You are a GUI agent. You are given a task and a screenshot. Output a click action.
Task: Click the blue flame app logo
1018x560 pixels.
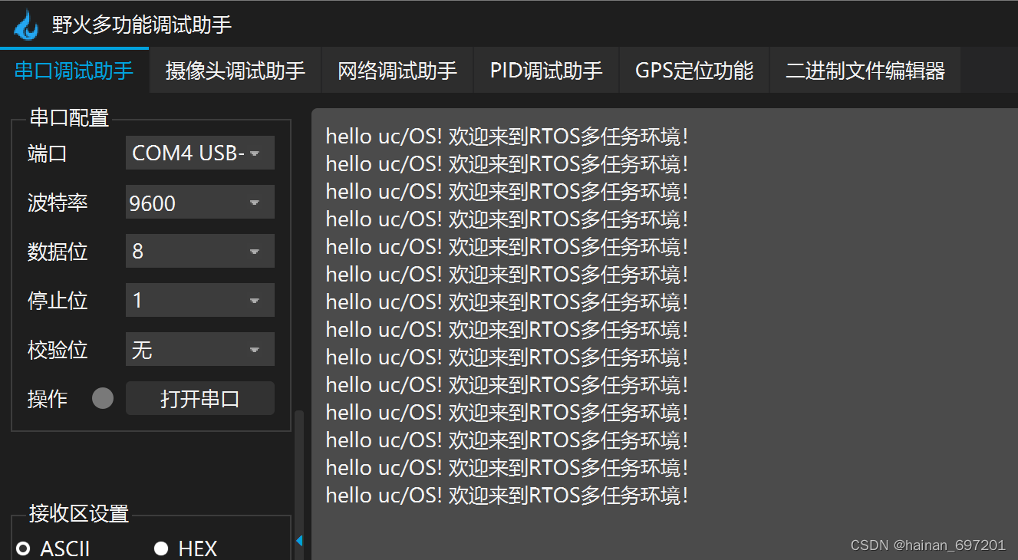pyautogui.click(x=26, y=25)
